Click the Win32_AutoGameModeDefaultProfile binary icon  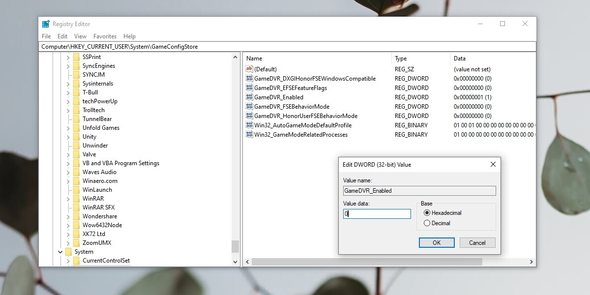pos(249,125)
